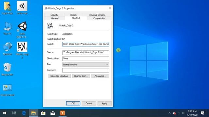Select the Network desktop icon
The height and width of the screenshot is (117, 209).
coord(8,49)
